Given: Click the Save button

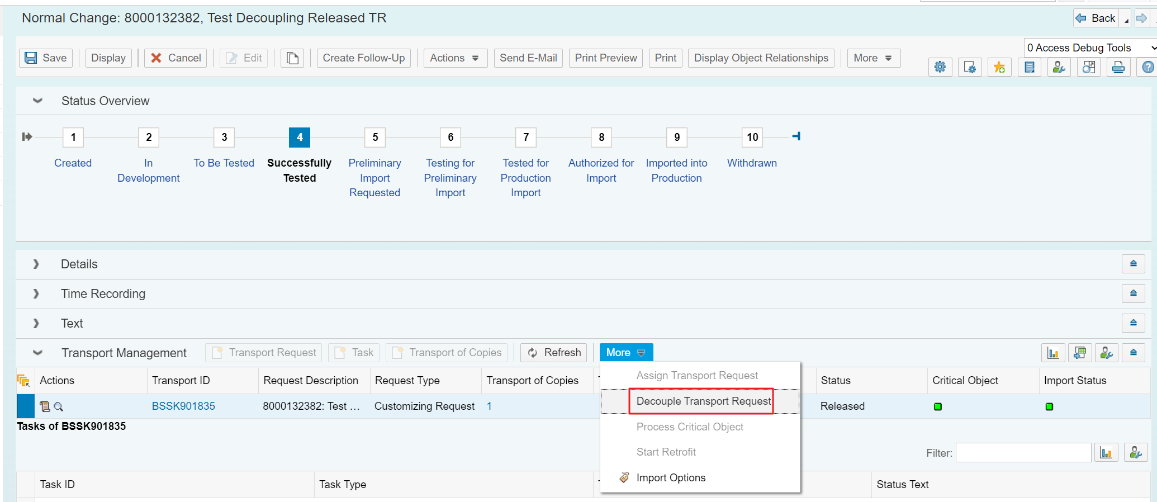Looking at the screenshot, I should [x=46, y=58].
